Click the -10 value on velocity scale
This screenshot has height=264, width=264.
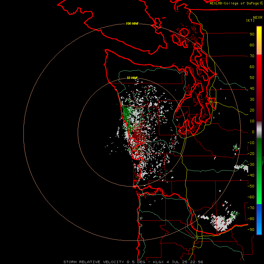[x=251, y=143]
